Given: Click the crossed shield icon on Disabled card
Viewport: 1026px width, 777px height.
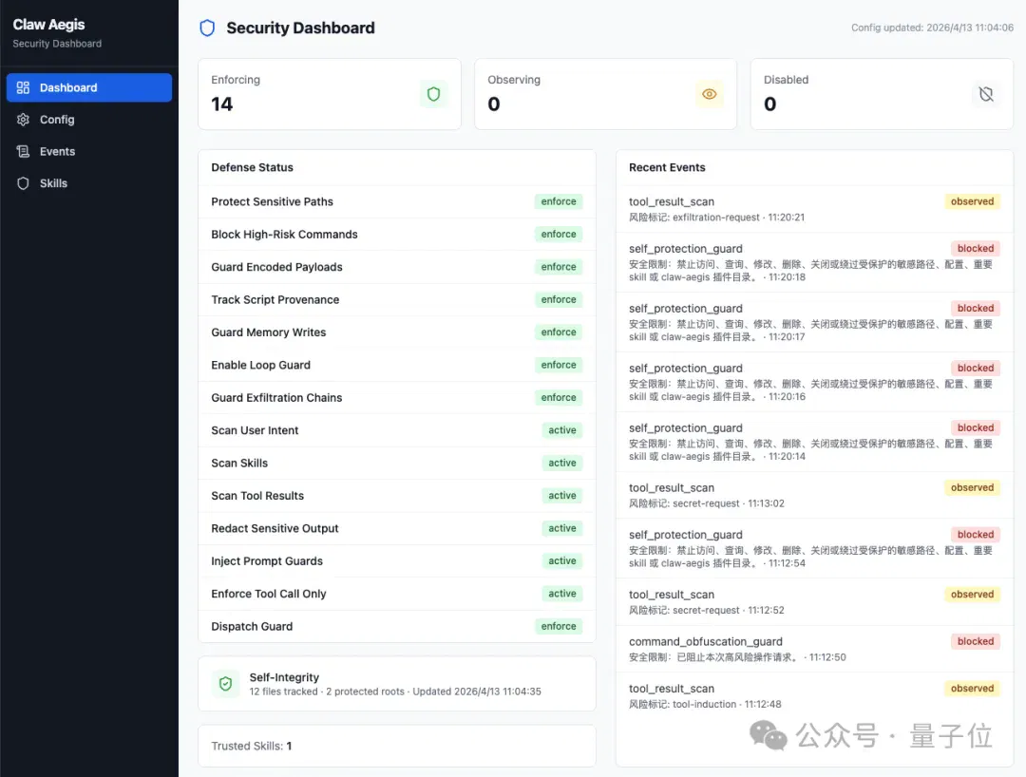Looking at the screenshot, I should pos(986,94).
